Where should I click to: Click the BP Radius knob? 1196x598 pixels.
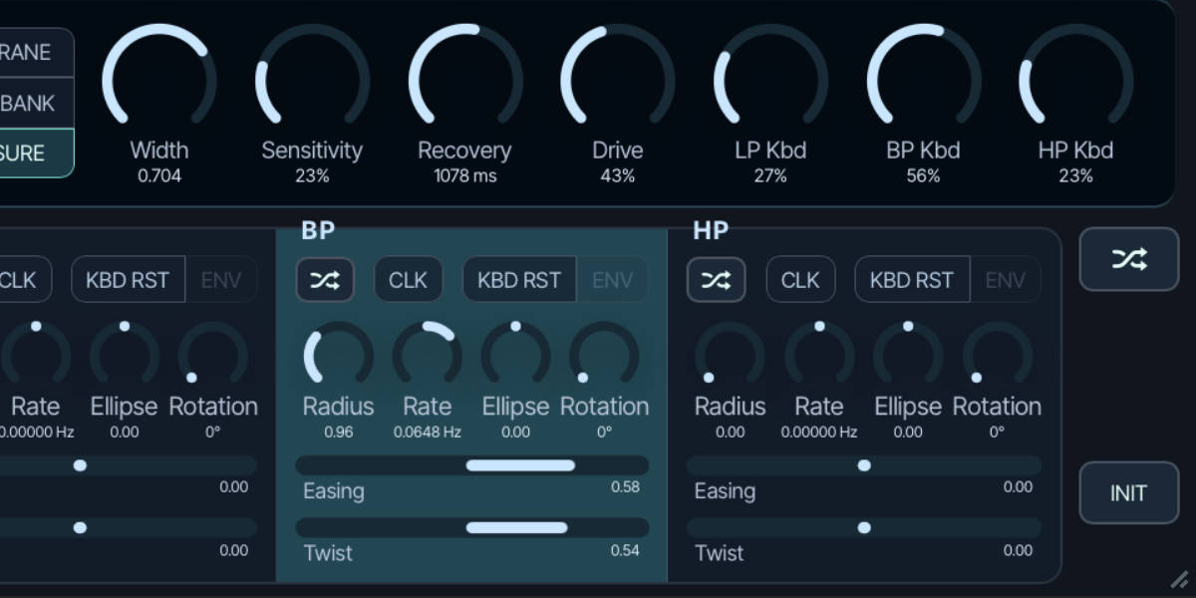pos(338,355)
